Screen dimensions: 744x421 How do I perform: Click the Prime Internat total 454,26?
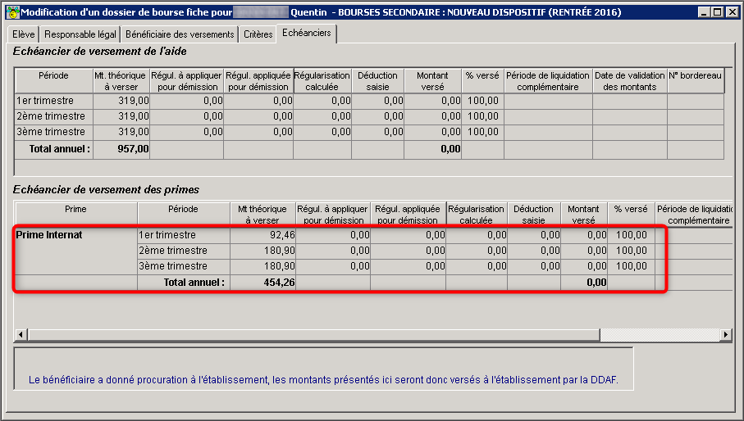coord(279,283)
